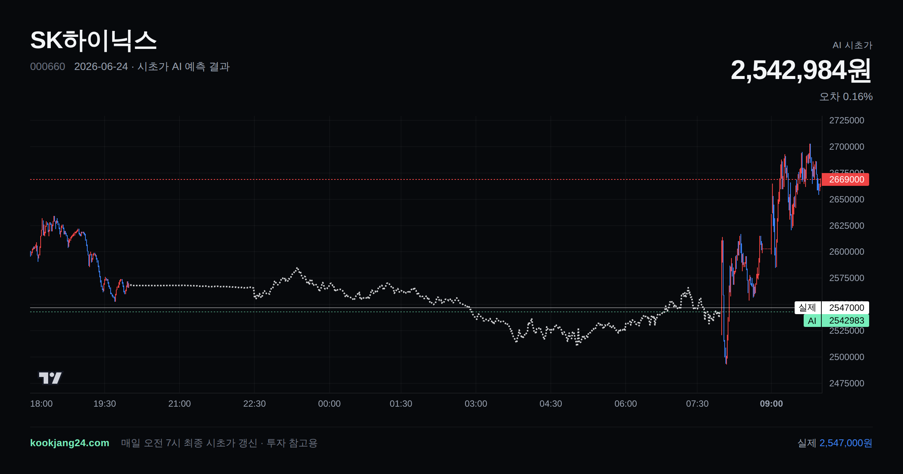The image size is (903, 474).
Task: Click the TradingView logo icon
Action: tap(50, 378)
